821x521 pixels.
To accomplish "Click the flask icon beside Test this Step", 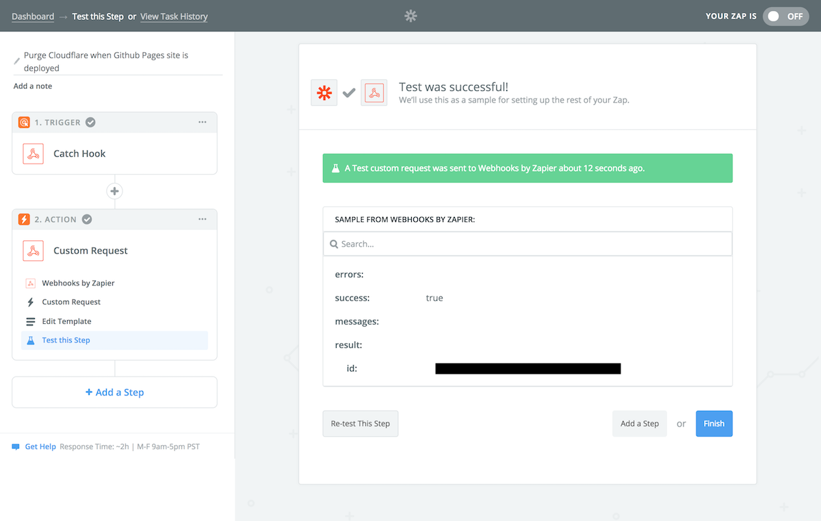I will (30, 340).
